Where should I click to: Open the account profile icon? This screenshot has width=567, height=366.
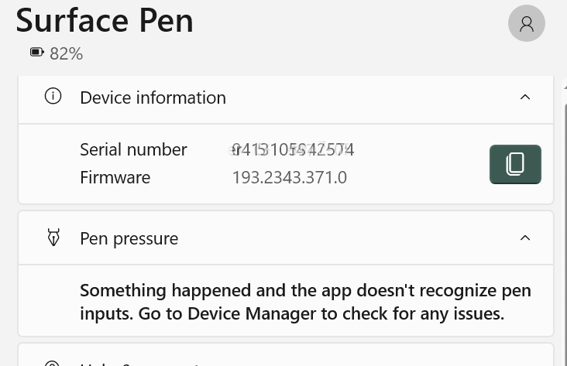click(x=527, y=24)
